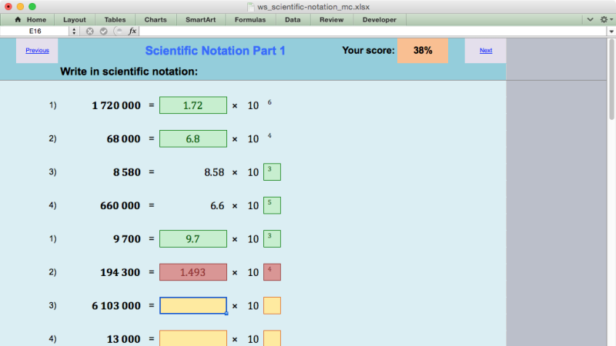Select the answer cell containing 6.8

(193, 138)
